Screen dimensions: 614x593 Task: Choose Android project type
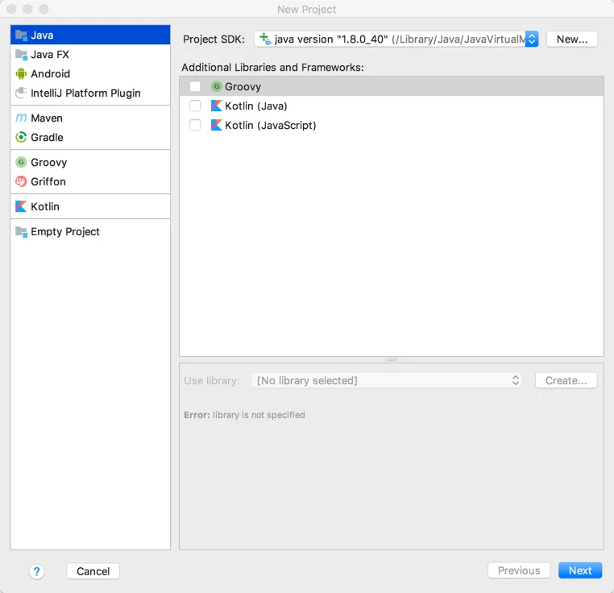[x=90, y=73]
